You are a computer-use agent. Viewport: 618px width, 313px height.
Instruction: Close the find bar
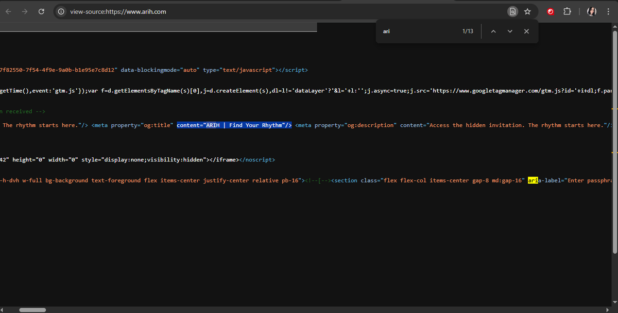526,31
